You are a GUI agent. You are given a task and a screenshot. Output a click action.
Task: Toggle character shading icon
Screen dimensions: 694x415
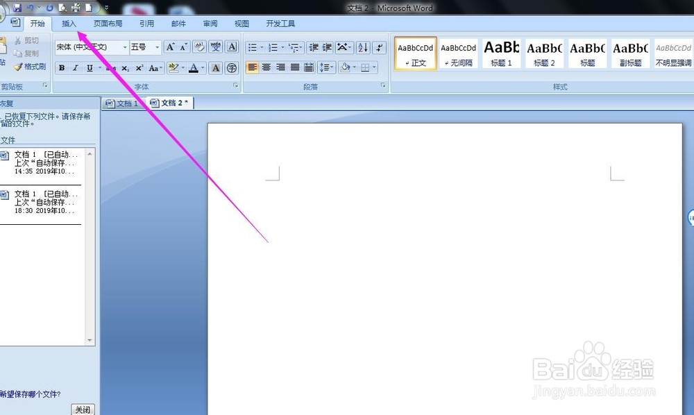pos(216,68)
